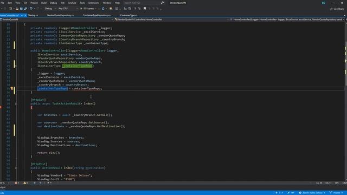Navigate backward arrow in editor bottom bar
Image resolution: width=347 pixels, height=195 pixels.
pos(35,183)
